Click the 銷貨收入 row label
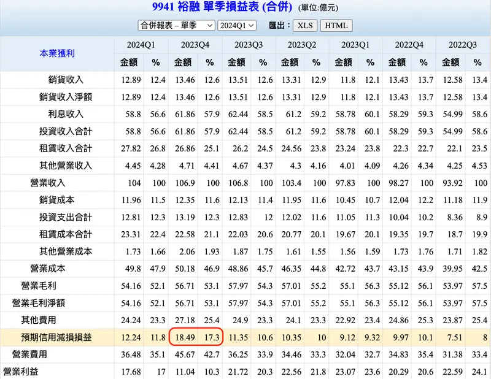The width and height of the screenshot is (491, 379). point(66,80)
